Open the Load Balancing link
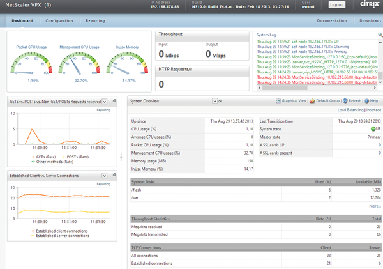 pyautogui.click(x=350, y=110)
